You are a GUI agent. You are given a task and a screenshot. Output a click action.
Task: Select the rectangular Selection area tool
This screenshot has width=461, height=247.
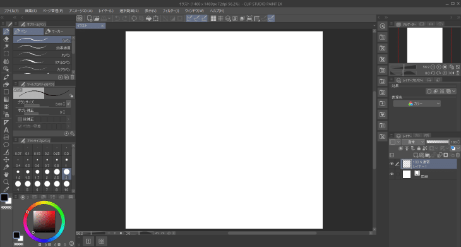(x=6, y=54)
